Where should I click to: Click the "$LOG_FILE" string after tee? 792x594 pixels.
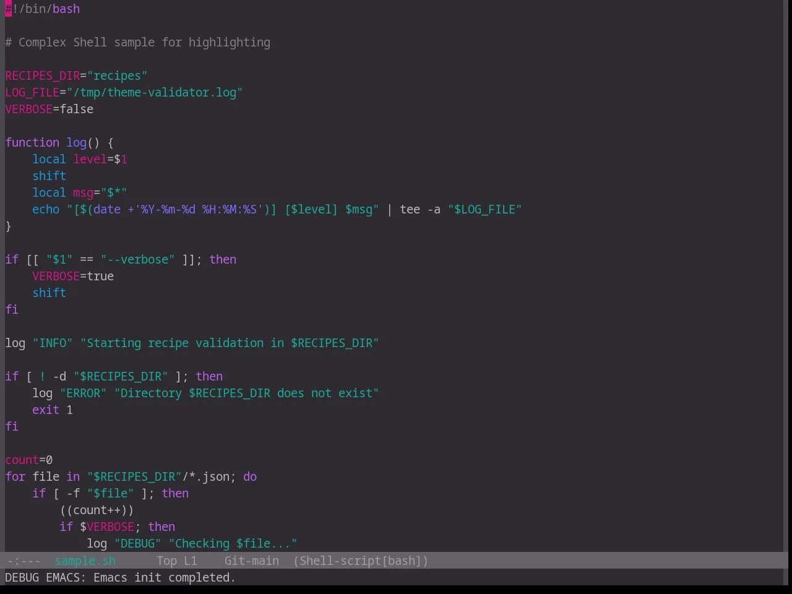pyautogui.click(x=485, y=210)
